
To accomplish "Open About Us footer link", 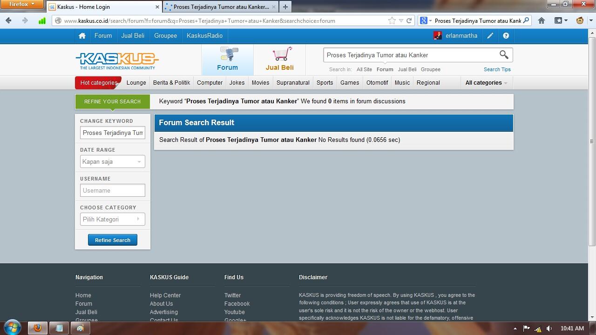I will [x=161, y=304].
